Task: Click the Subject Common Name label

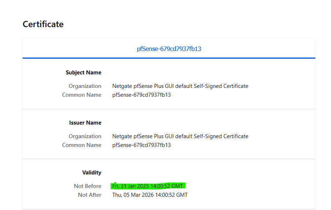Action: (82, 95)
